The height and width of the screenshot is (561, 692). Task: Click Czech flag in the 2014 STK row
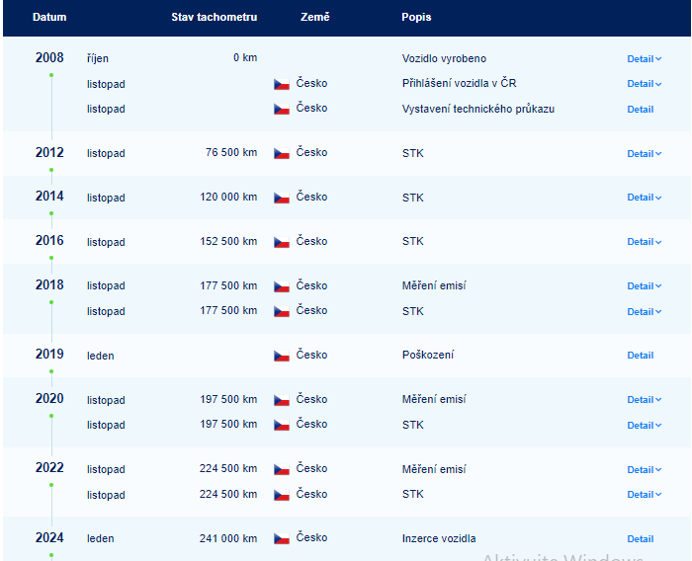click(x=282, y=198)
